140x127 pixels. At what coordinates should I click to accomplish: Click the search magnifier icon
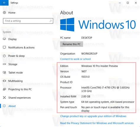point(51,21)
